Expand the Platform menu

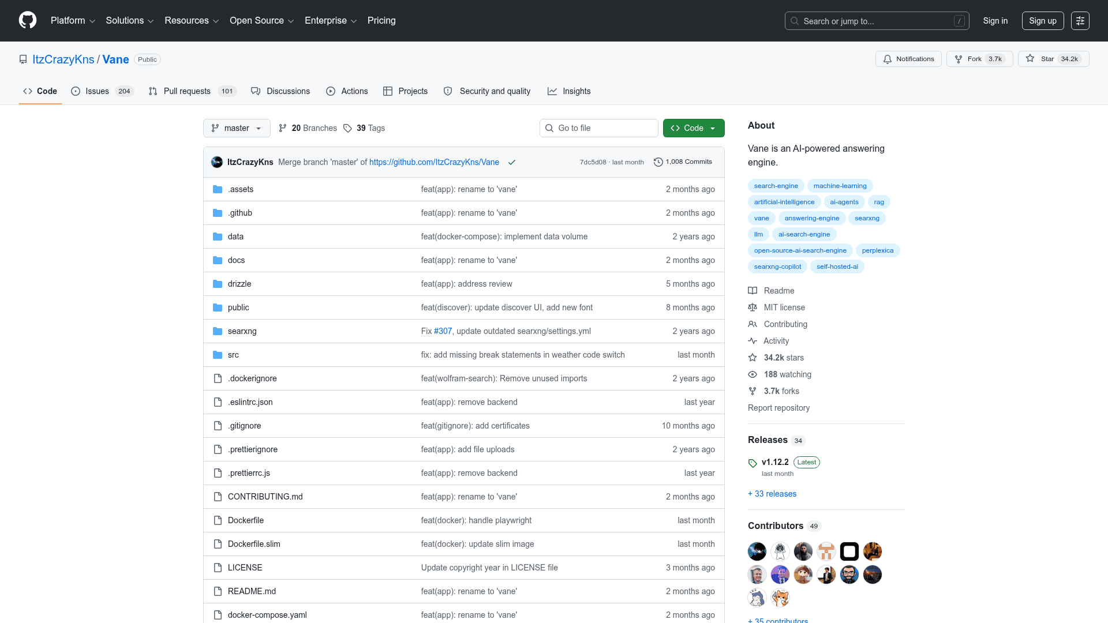click(x=73, y=21)
